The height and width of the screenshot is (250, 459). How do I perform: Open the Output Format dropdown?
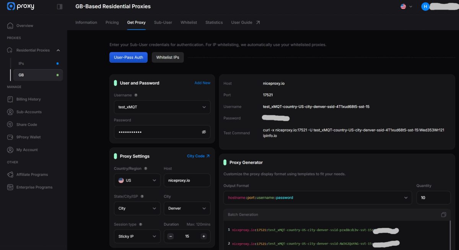[x=318, y=198]
